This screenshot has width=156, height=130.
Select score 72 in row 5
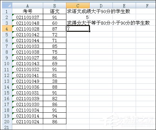tap(54, 34)
